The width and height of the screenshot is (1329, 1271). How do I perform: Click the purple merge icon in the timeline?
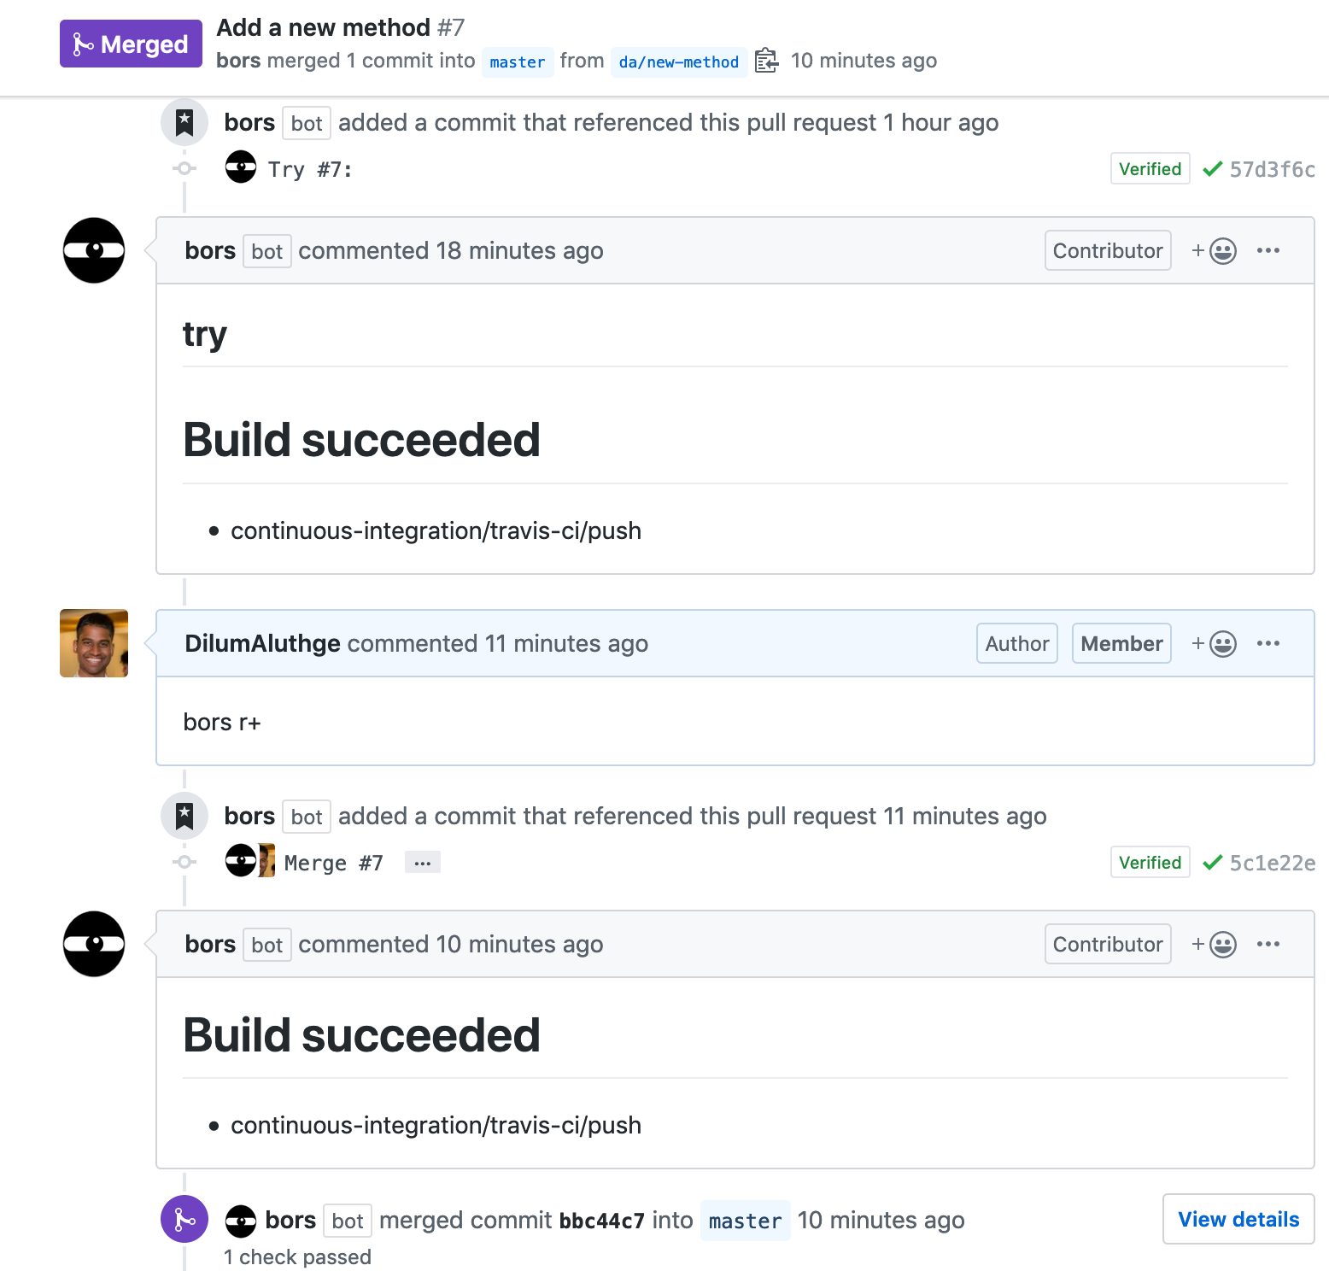(184, 1219)
